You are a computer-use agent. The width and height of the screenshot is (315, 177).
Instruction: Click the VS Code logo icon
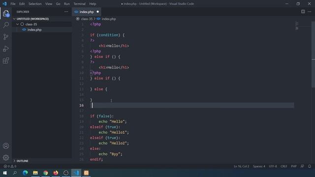click(4, 3)
